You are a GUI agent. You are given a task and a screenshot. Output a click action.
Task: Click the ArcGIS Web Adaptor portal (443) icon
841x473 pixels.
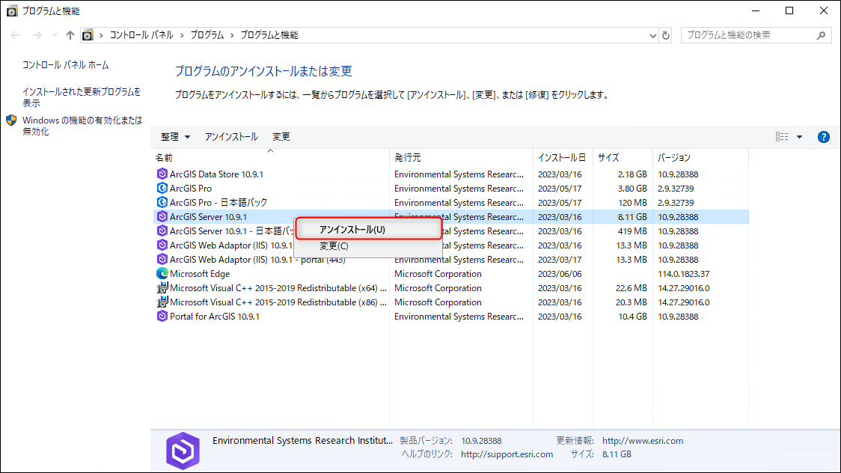click(x=162, y=259)
